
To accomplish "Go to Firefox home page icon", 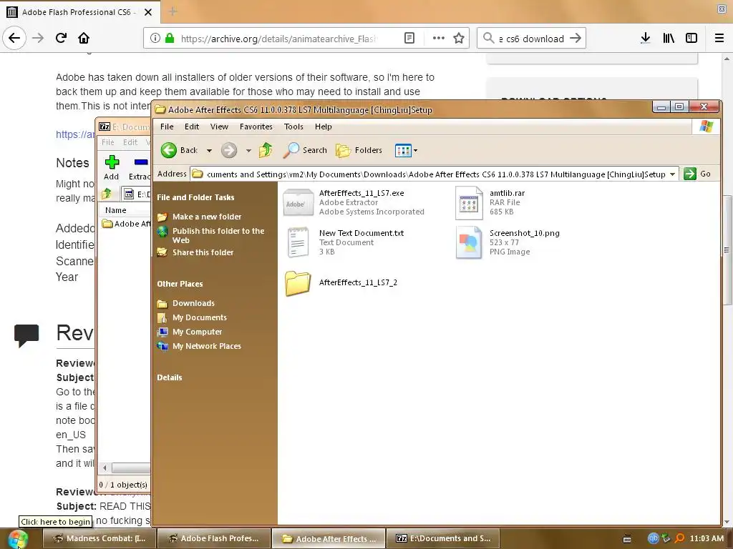I will pos(84,38).
